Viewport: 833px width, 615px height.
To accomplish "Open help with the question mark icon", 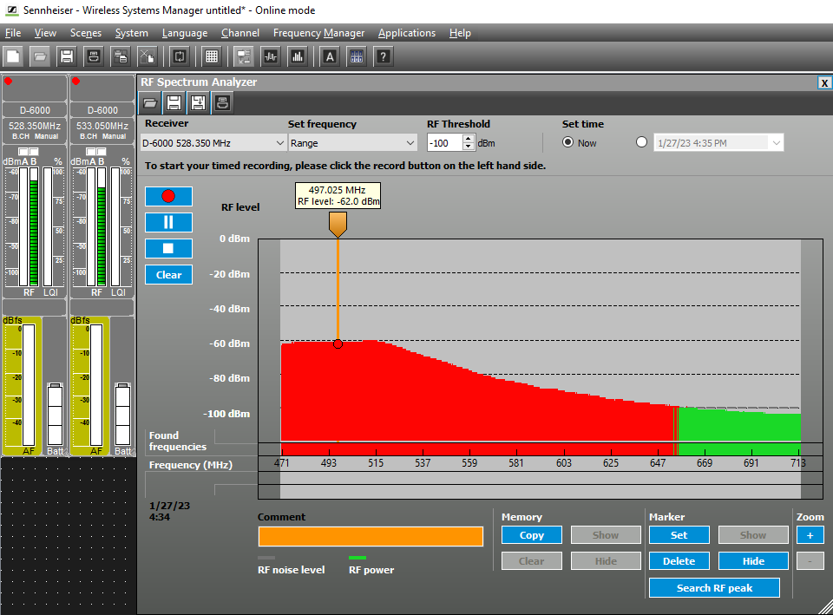I will [x=383, y=56].
